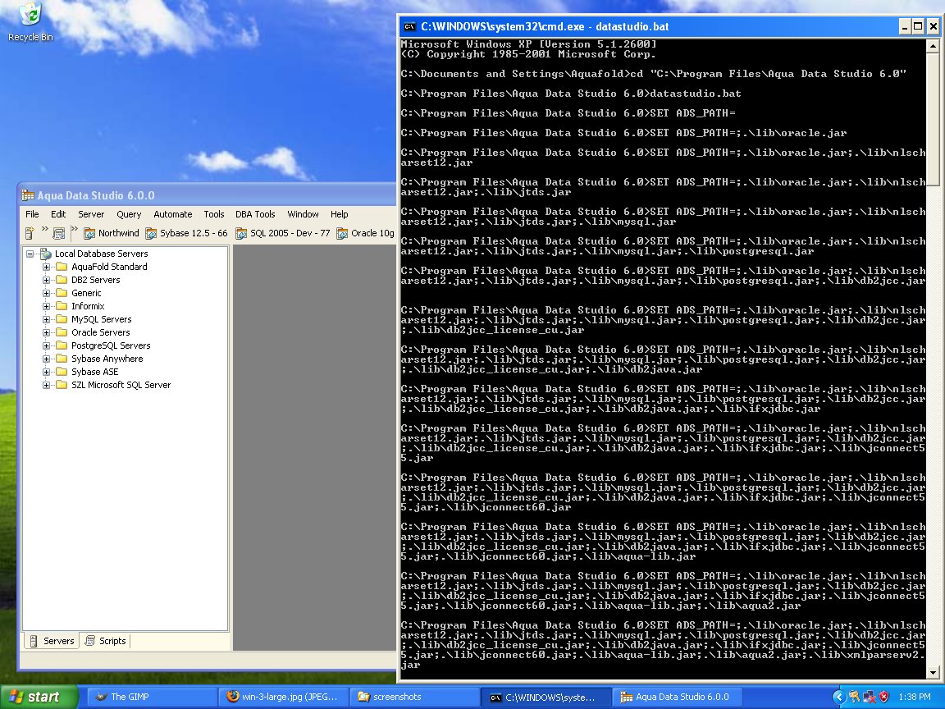Open the Recycle Bin desktop icon
This screenshot has width=945, height=709.
pos(30,22)
